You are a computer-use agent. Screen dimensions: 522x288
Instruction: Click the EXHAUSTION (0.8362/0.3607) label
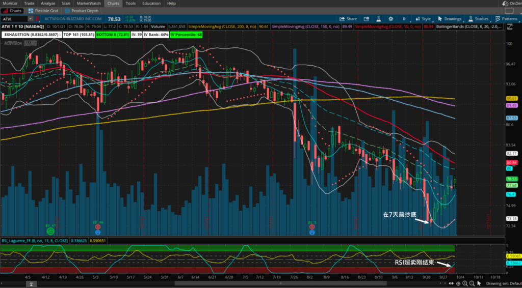pos(32,34)
